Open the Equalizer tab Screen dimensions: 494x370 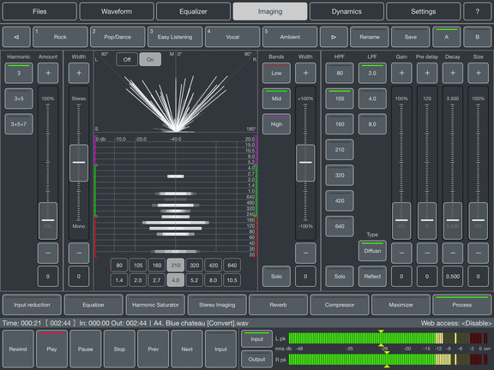coord(193,12)
